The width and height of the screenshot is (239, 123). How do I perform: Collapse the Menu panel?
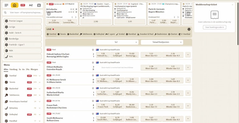[x=40, y=65]
